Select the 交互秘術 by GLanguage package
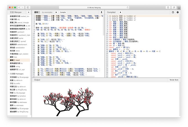 pos(19,77)
